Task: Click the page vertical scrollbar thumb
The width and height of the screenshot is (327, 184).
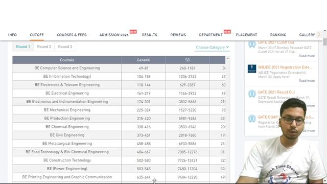Action: [x=325, y=42]
